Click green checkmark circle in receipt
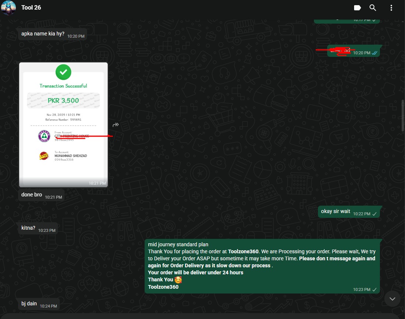Screen dimensions: 405x319 coord(63,72)
